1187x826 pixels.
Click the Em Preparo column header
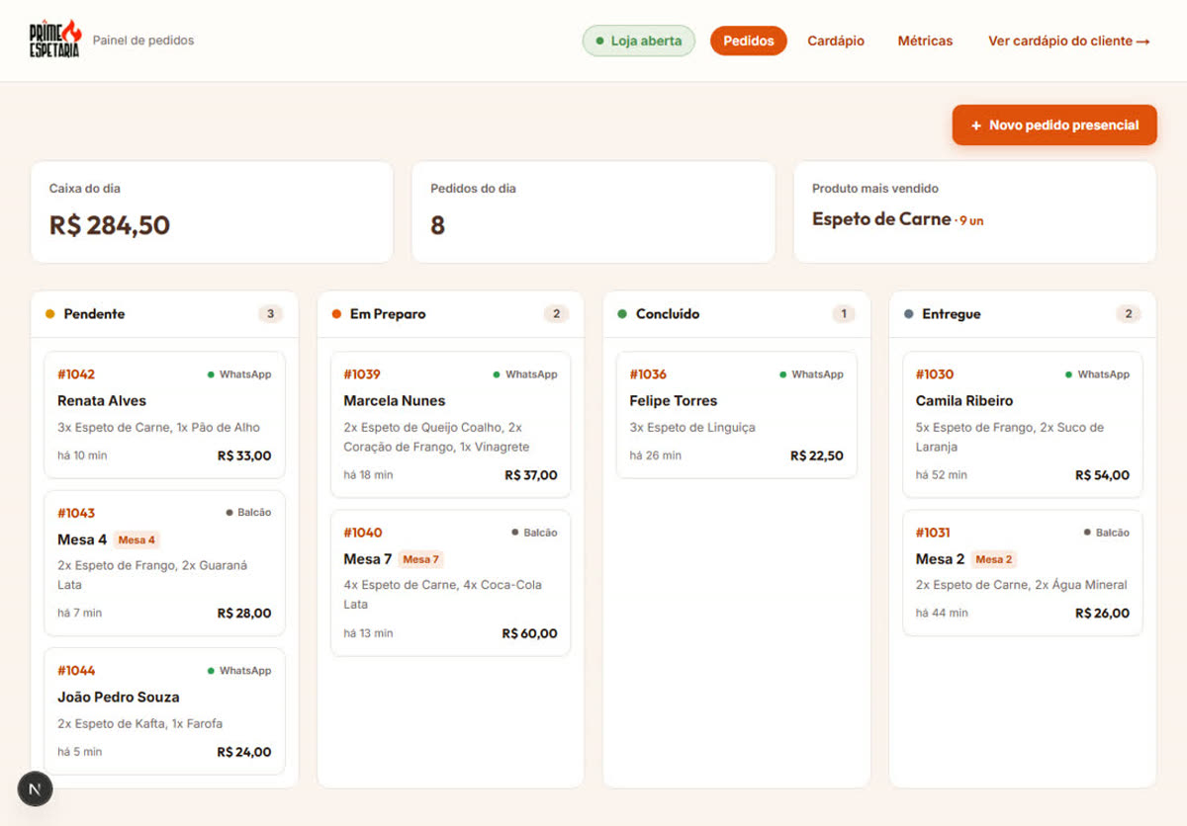(x=450, y=314)
